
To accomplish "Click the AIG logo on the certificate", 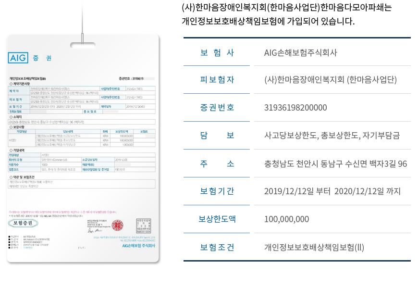I will pyautogui.click(x=19, y=58).
